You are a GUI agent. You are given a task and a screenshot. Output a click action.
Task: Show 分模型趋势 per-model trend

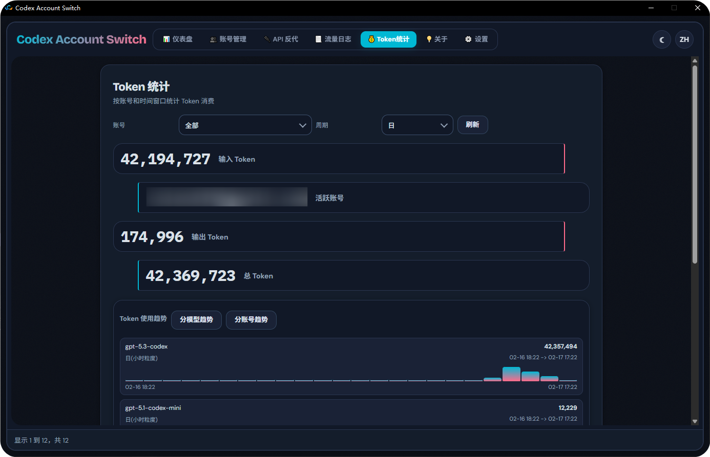[x=196, y=320]
